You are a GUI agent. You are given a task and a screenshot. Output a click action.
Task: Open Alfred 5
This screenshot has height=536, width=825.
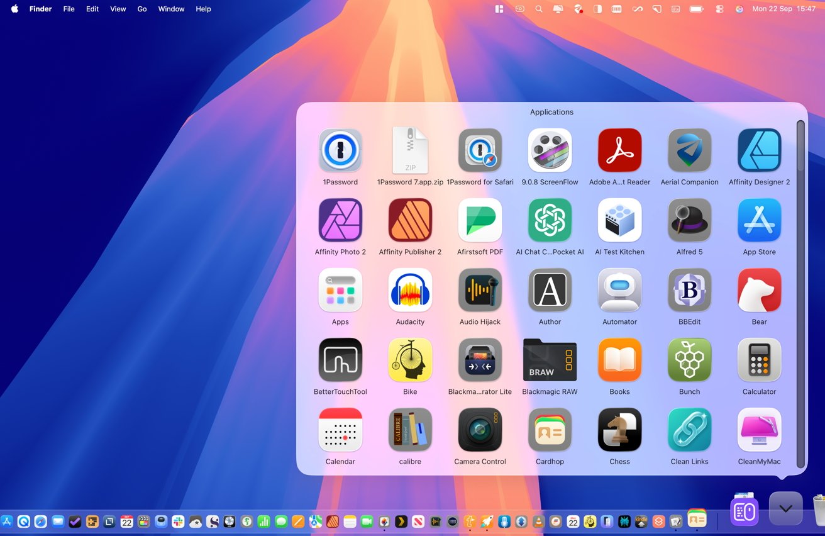(x=689, y=220)
